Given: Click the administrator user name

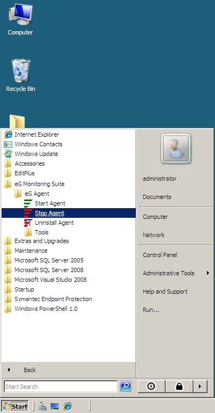Looking at the screenshot, I should click(x=160, y=179).
